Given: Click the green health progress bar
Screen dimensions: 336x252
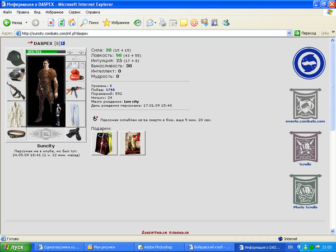Looking at the screenshot, I should point(46,52).
